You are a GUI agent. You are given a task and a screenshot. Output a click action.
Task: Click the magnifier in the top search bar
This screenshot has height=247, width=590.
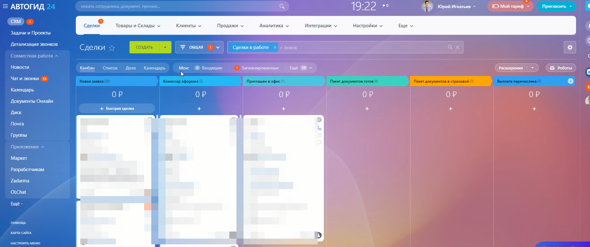click(x=282, y=7)
